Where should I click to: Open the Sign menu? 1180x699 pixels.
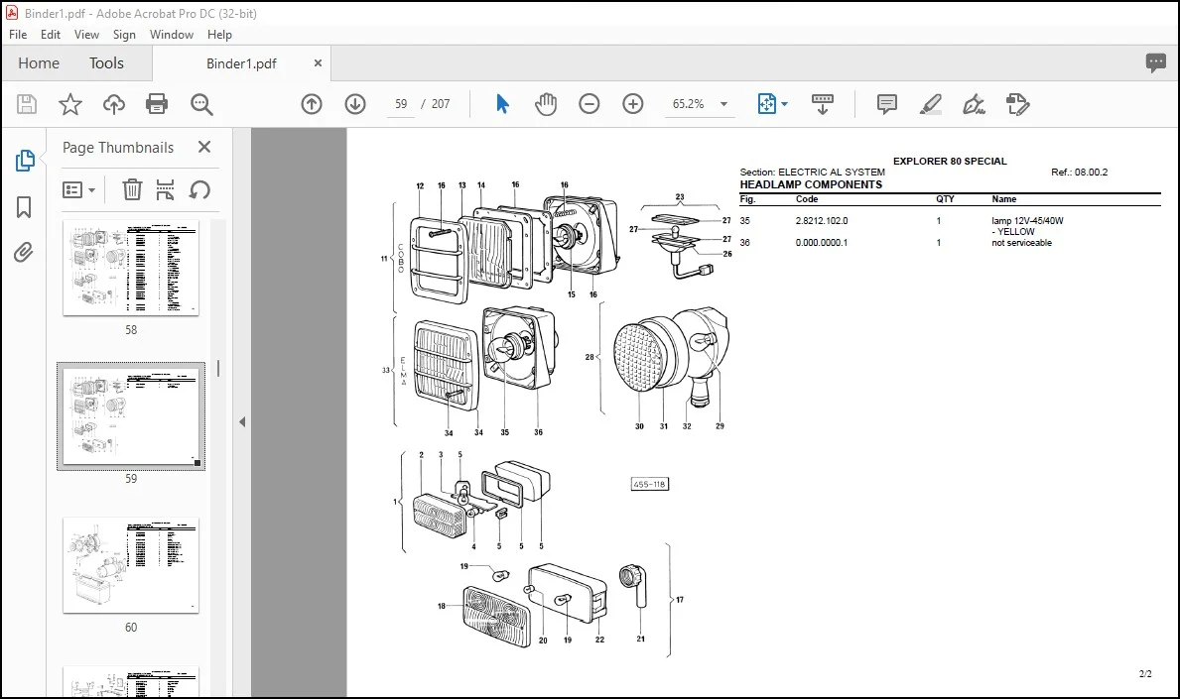click(x=124, y=35)
